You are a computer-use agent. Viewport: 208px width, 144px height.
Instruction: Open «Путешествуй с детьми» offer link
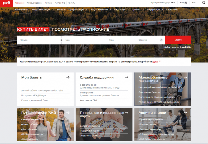(x=150, y=119)
